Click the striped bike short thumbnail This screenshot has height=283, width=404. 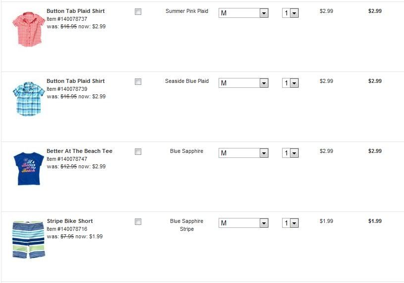click(x=28, y=239)
